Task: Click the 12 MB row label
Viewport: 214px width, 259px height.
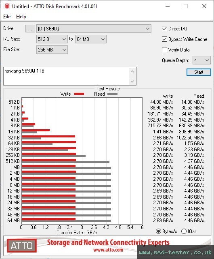Action: [x=13, y=191]
